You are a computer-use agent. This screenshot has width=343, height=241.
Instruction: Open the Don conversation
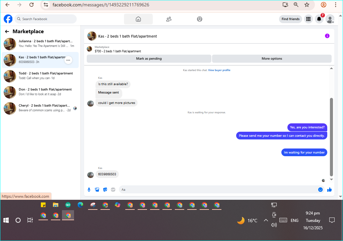coord(40,92)
